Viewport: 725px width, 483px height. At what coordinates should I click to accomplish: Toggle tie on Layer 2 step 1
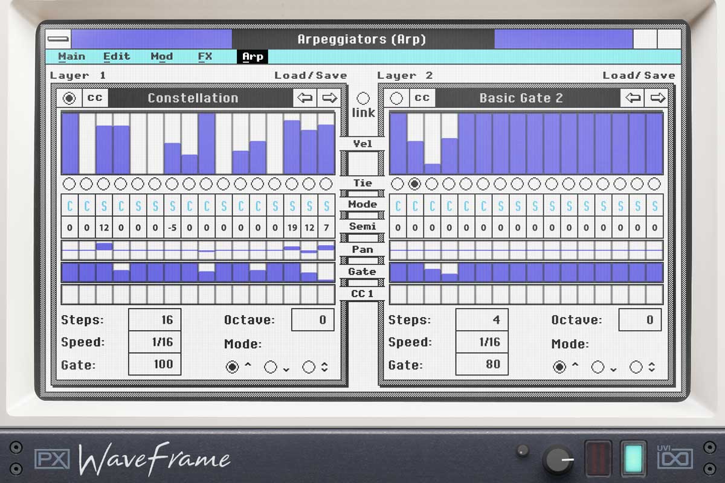(397, 184)
